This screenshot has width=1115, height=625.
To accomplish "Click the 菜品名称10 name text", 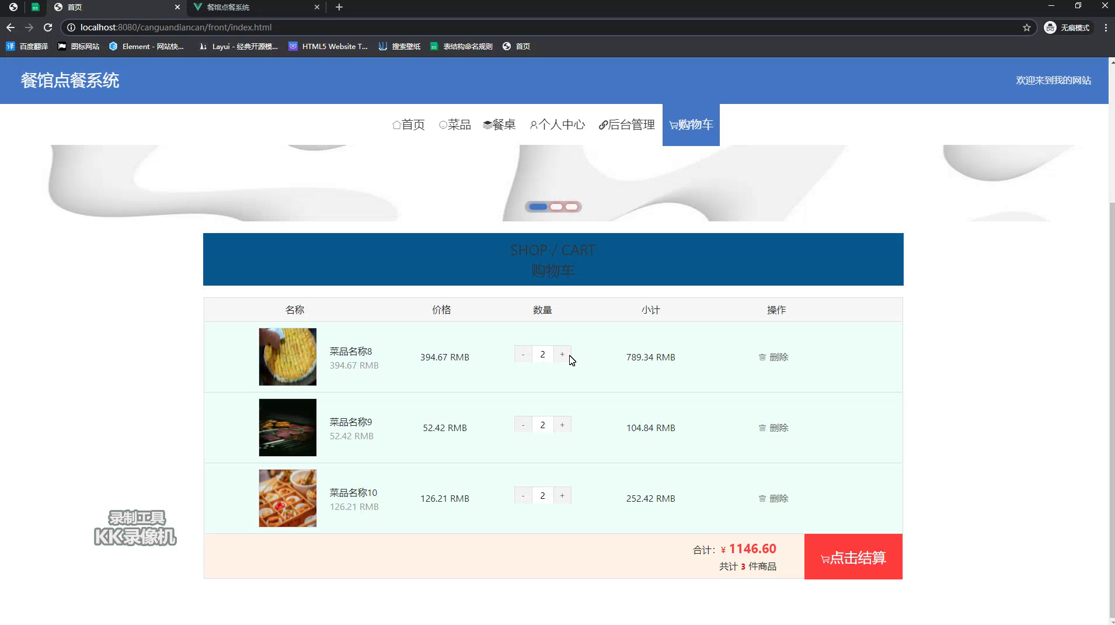I will point(353,492).
